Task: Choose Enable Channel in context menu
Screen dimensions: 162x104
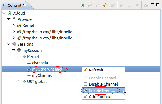Action: [103, 78]
